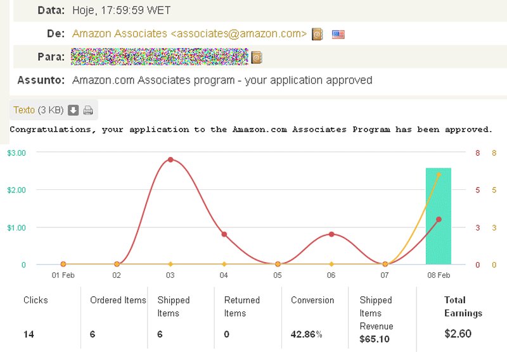
Task: Click the 'Clicks' column header
Action: 35,300
